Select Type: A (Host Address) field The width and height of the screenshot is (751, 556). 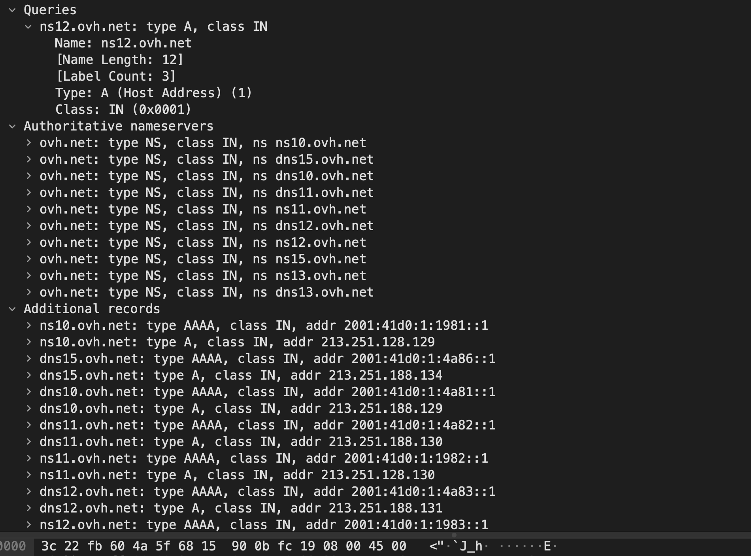tap(154, 93)
